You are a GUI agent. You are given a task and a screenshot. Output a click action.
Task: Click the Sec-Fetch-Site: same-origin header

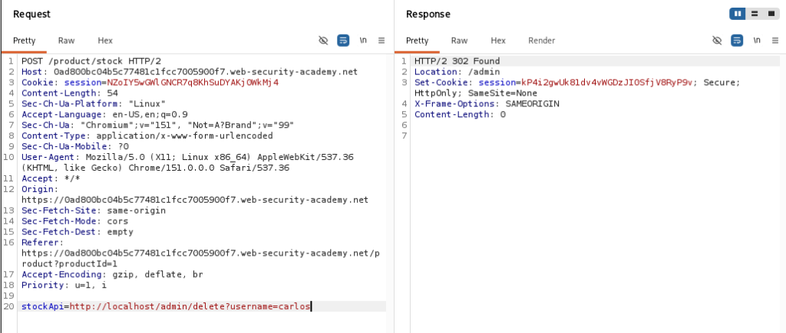point(93,211)
